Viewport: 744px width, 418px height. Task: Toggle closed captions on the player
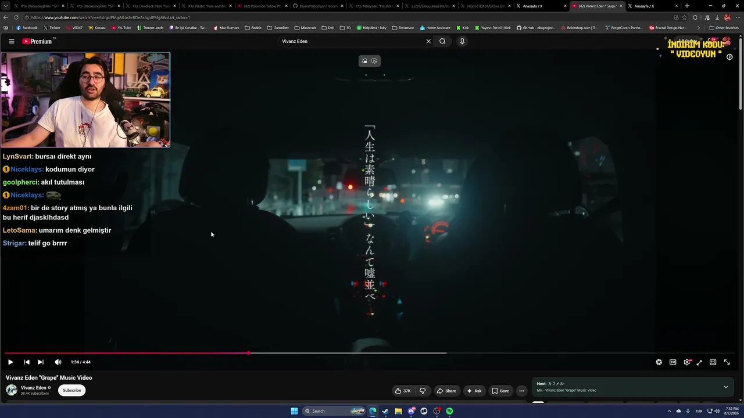673,362
